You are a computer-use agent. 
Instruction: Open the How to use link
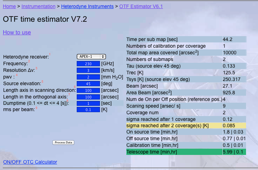[x=17, y=32]
